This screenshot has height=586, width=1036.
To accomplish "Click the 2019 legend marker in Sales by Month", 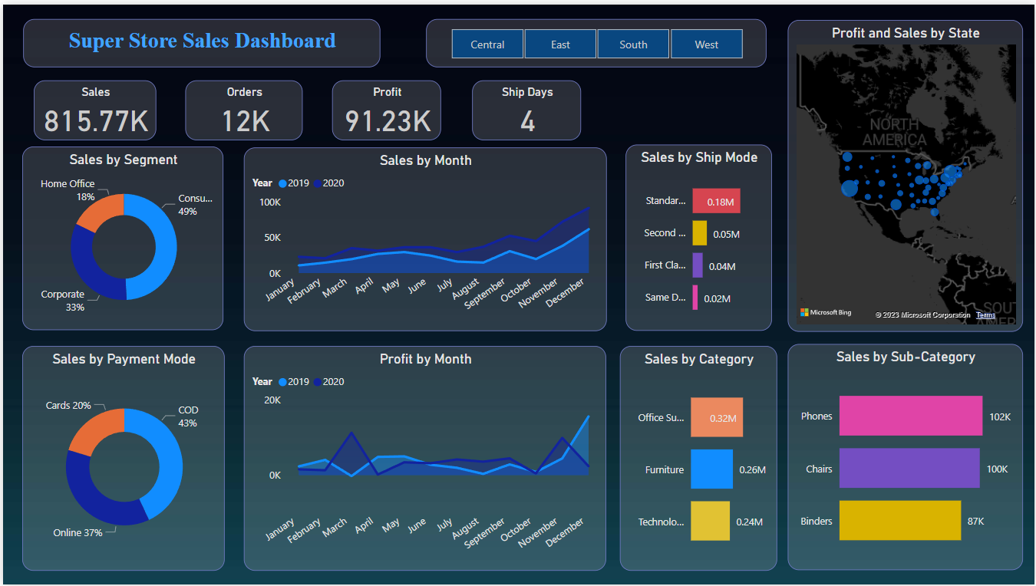I will (282, 183).
